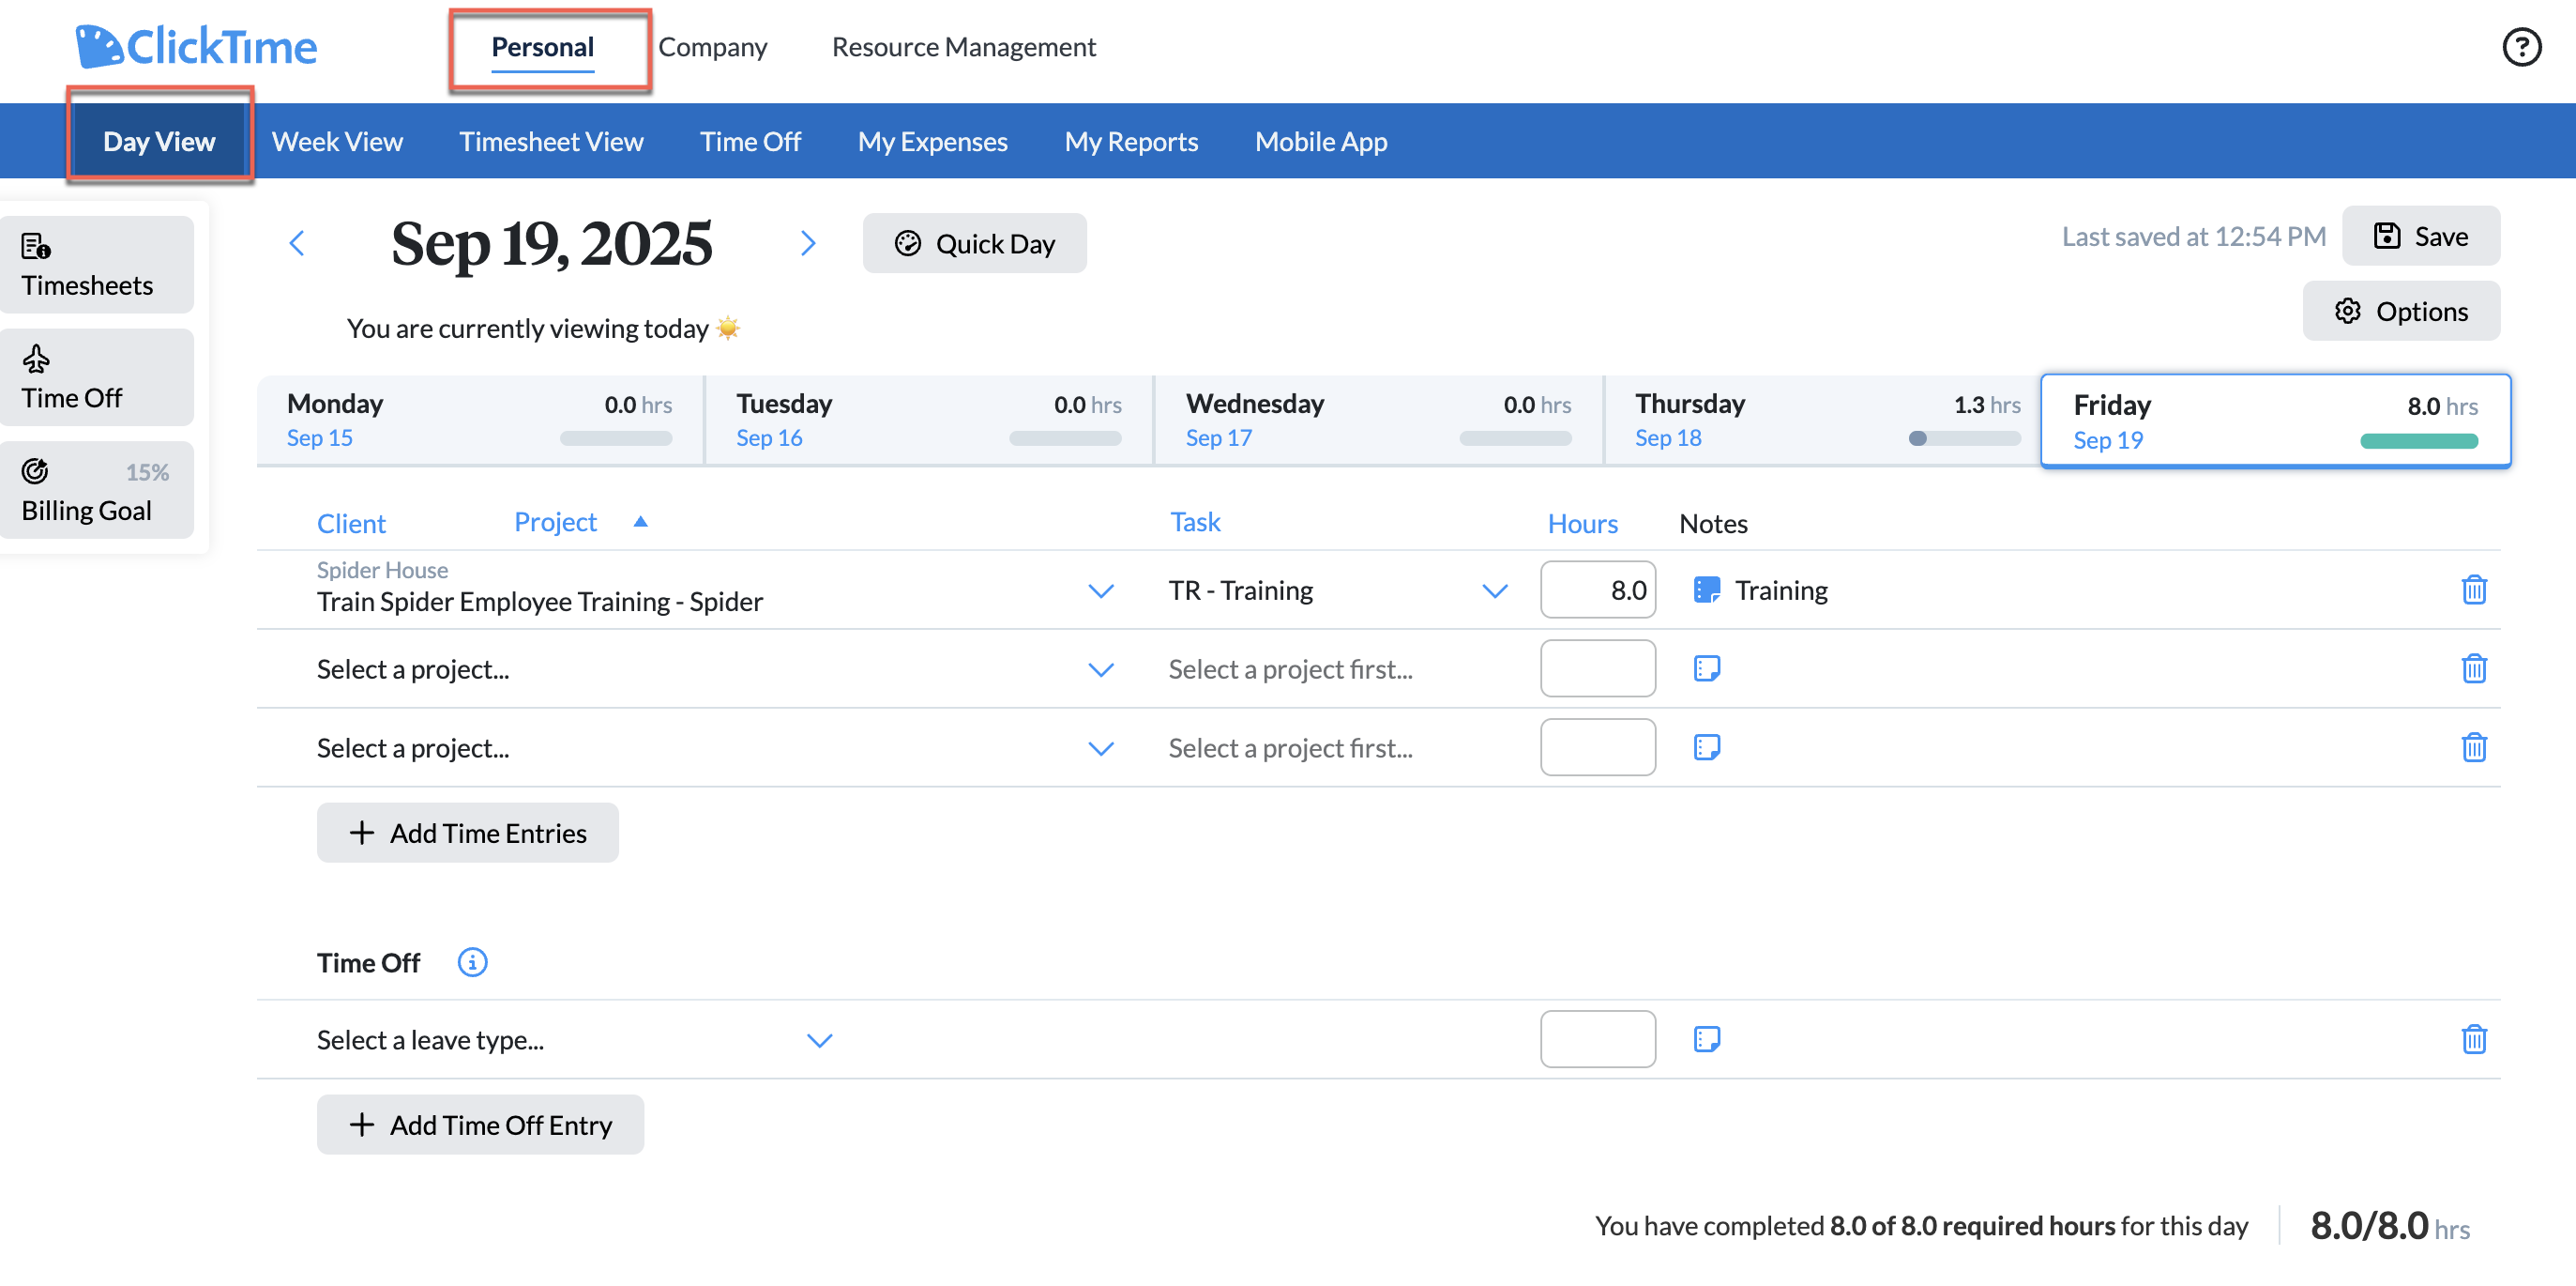Expand the TR - Training task dropdown
This screenshot has height=1286, width=2576.
pos(1494,591)
